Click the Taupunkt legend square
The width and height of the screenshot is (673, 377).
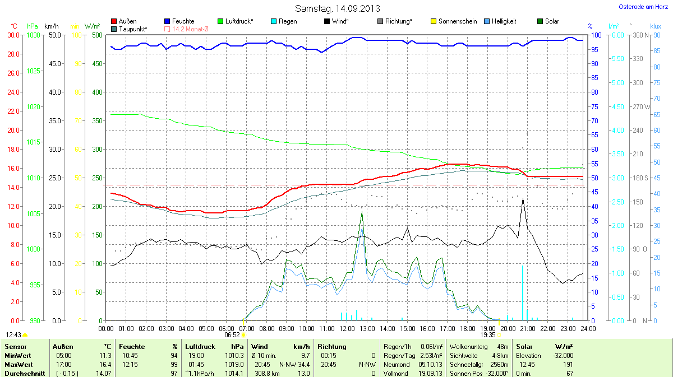tap(114, 29)
